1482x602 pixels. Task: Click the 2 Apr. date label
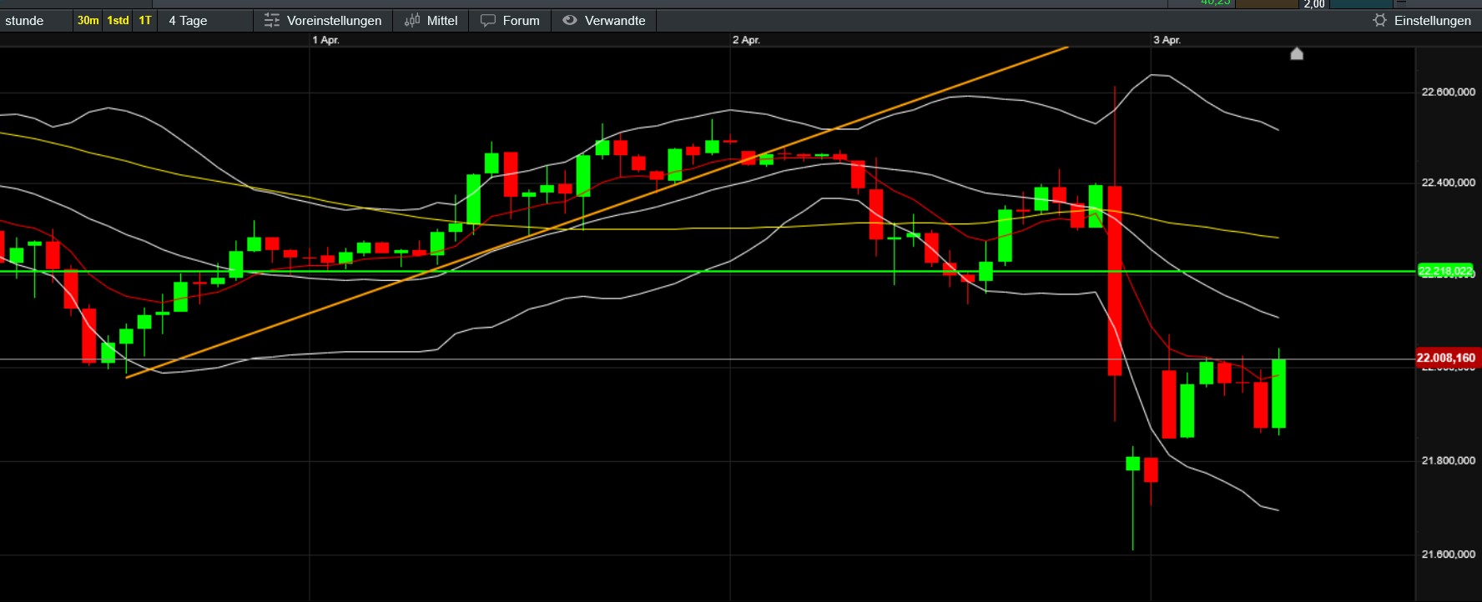coord(747,40)
